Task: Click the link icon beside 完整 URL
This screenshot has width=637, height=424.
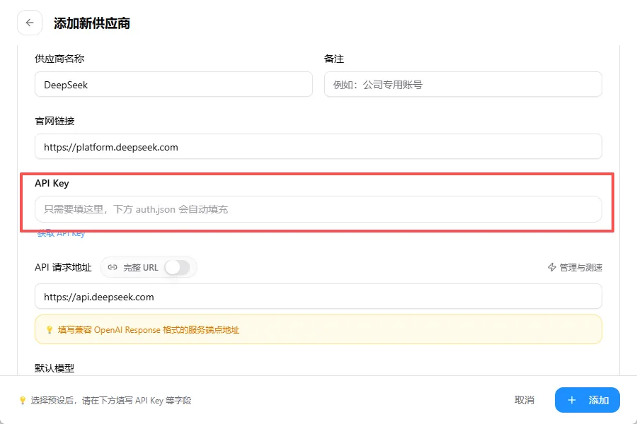Action: pos(113,267)
